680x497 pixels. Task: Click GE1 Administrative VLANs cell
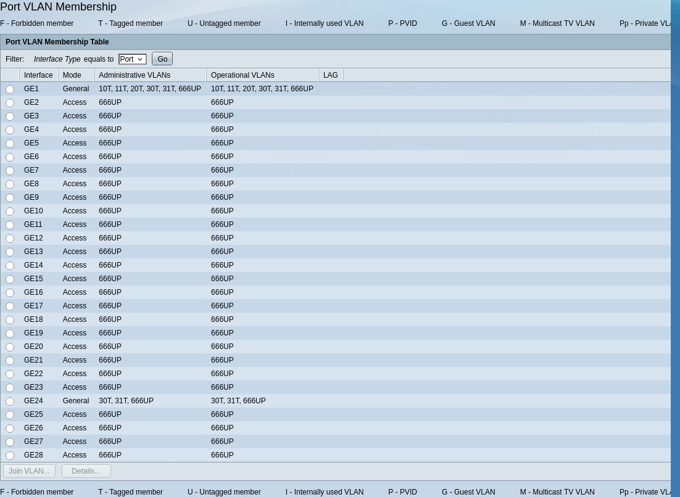150,89
